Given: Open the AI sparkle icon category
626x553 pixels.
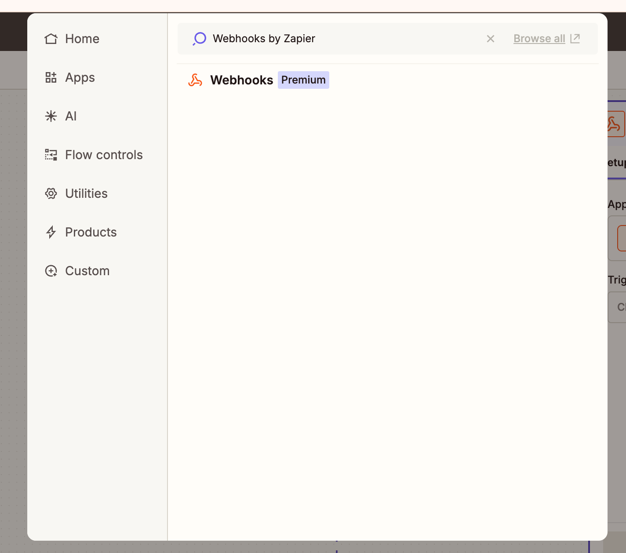Looking at the screenshot, I should [x=51, y=116].
